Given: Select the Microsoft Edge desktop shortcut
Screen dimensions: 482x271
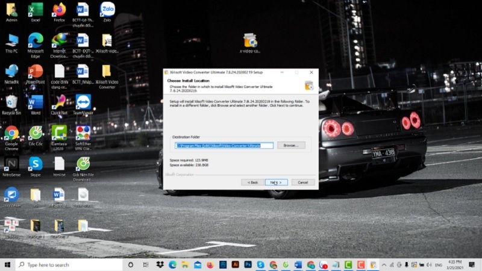Looking at the screenshot, I should (36, 41).
